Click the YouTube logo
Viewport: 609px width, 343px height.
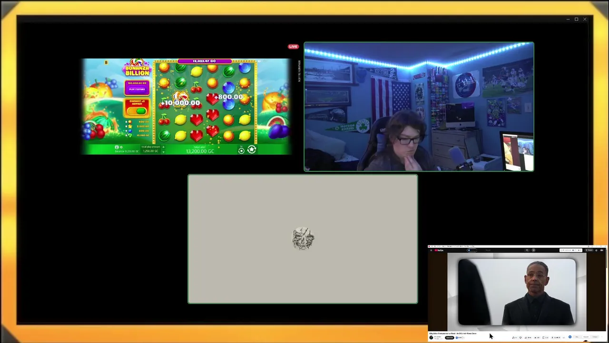pos(439,250)
